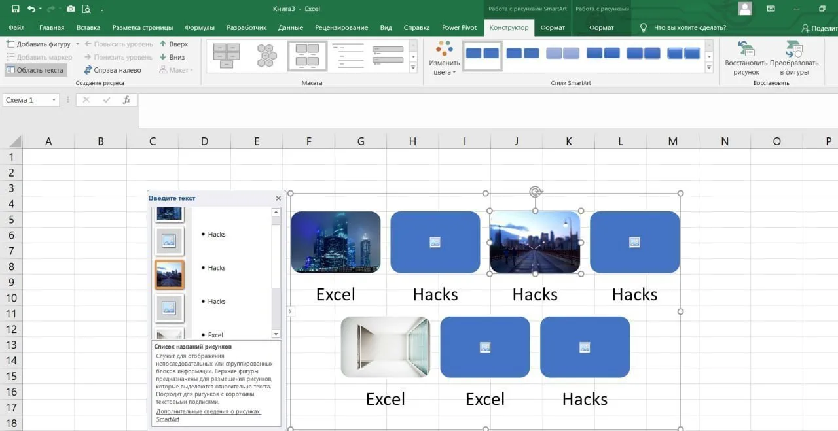Insert picture in the second top-row placeholder

point(435,242)
